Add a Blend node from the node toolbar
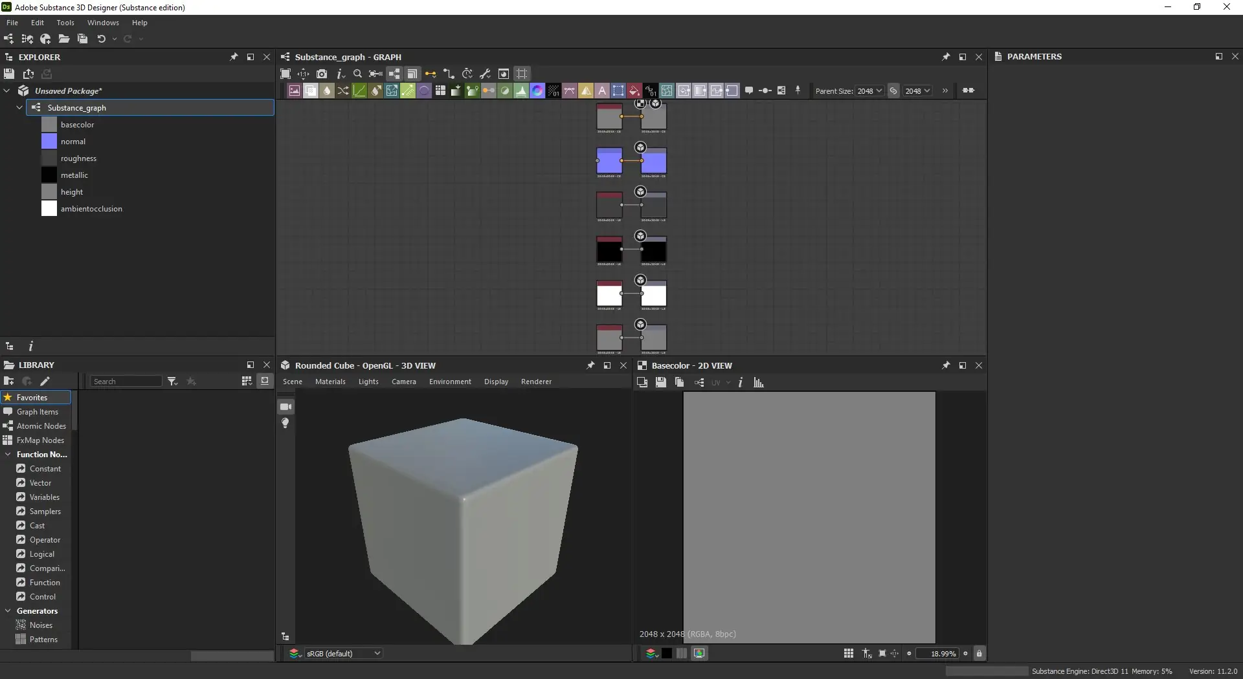The height and width of the screenshot is (679, 1243). point(311,91)
